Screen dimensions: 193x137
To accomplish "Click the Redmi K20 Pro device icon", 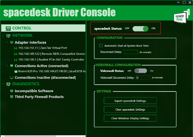I will (x=16, y=72).
